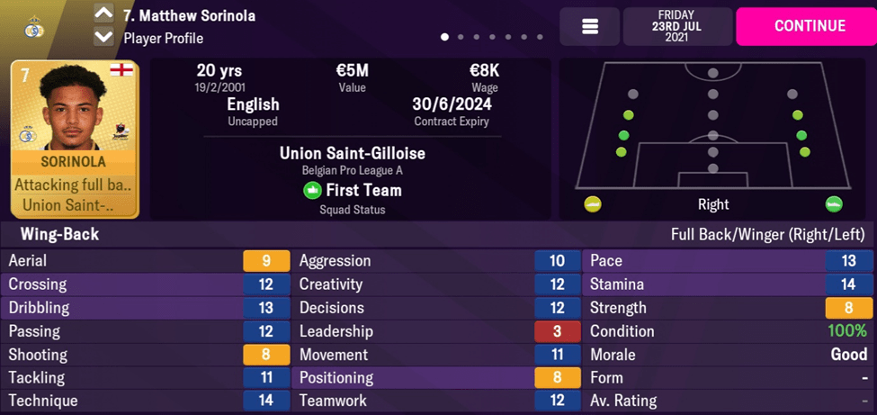Go to previous player with up arrow

pos(103,14)
